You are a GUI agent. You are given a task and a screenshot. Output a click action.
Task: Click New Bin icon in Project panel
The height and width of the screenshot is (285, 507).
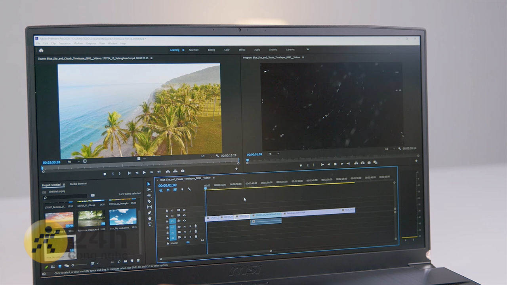pos(125,261)
